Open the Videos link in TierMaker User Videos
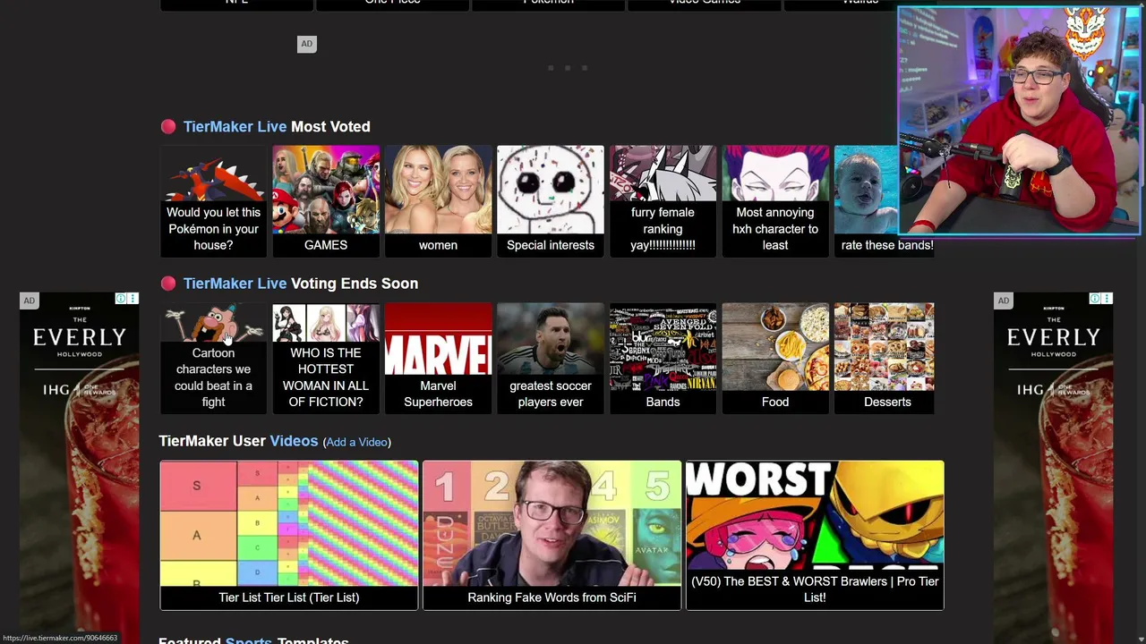 (294, 441)
